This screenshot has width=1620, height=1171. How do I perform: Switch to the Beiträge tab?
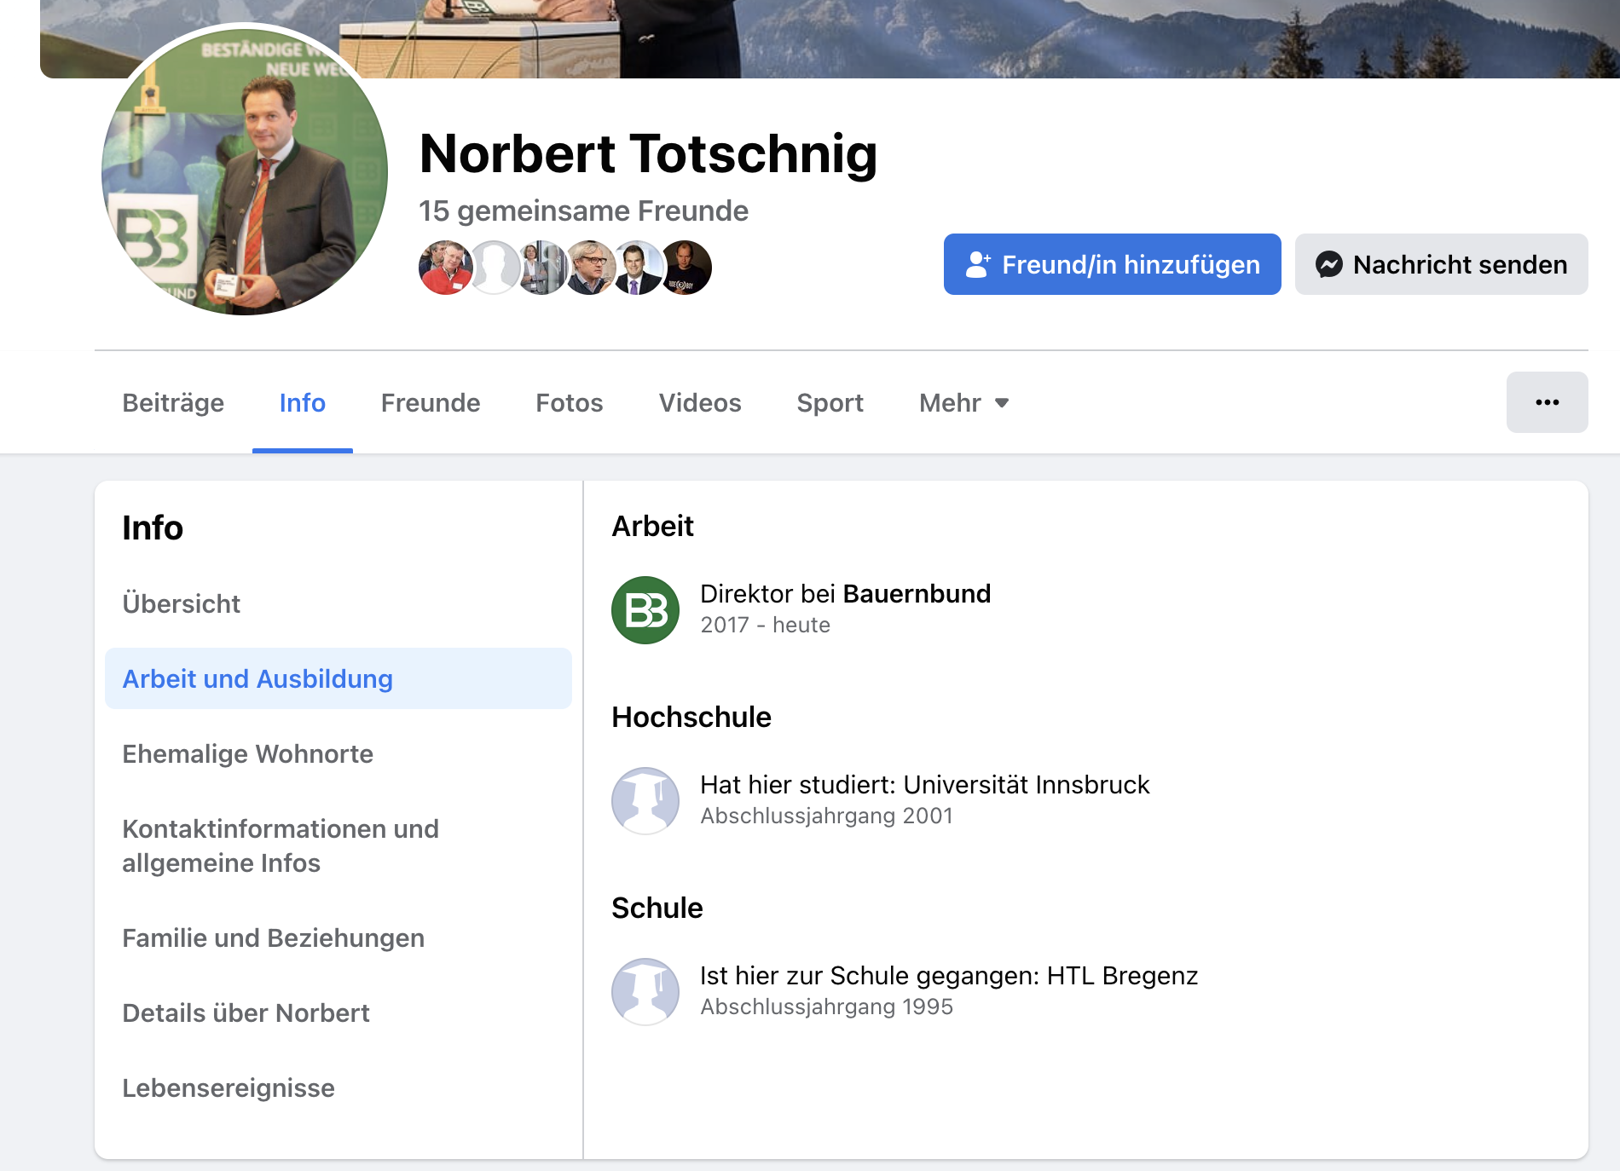pos(173,402)
